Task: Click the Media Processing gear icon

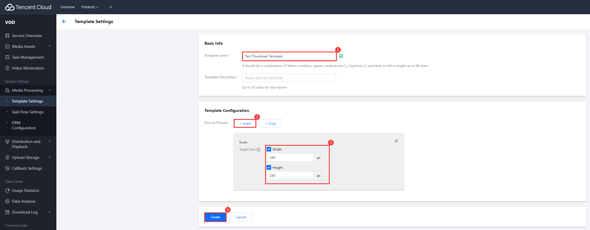Action: click(7, 90)
